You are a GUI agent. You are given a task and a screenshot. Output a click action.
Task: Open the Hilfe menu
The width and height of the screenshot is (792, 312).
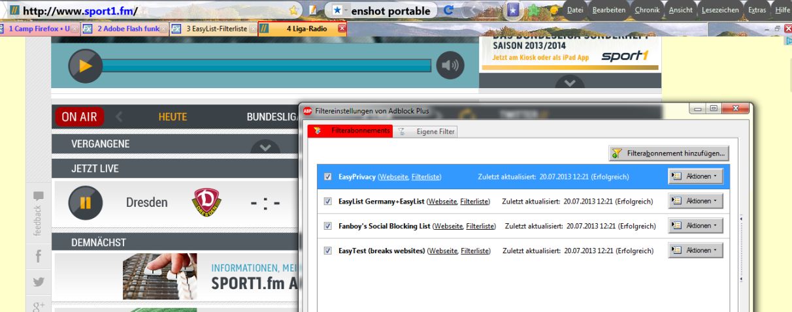coord(782,10)
